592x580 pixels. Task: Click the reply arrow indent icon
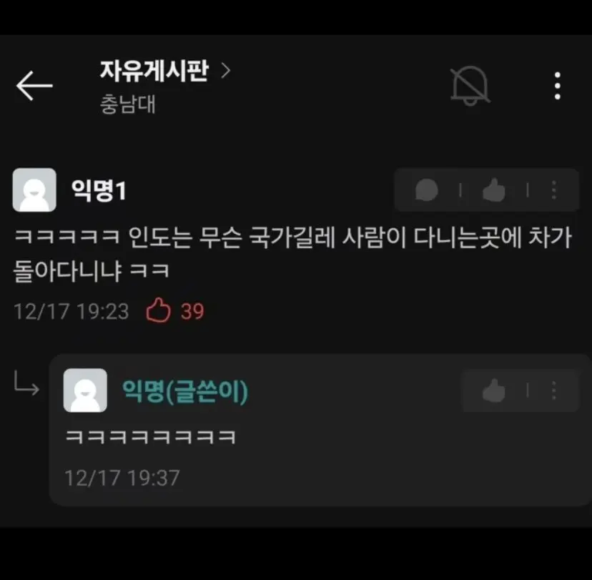point(26,383)
